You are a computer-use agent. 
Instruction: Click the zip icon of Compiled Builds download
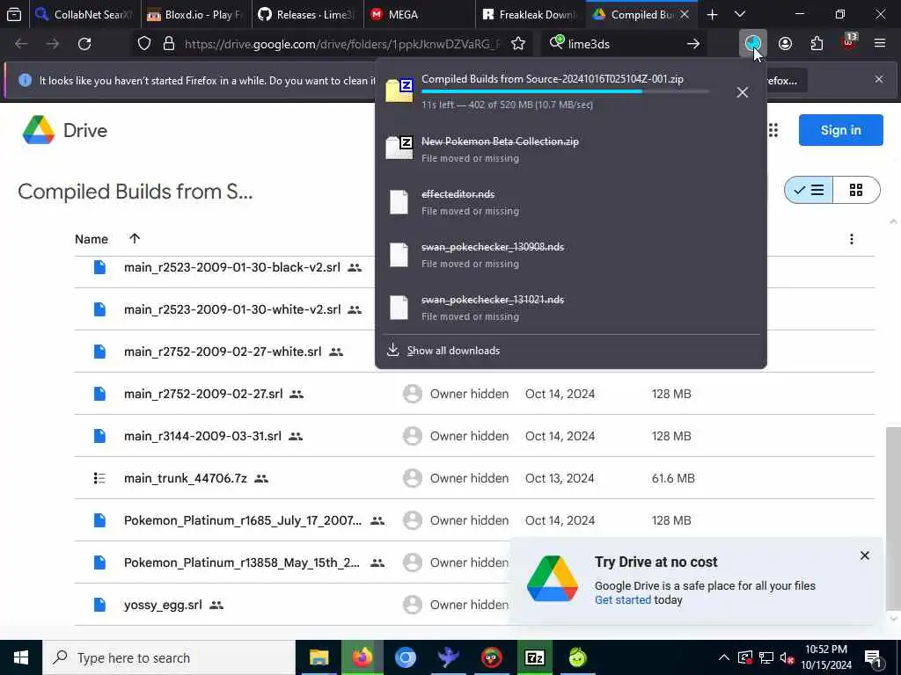pyautogui.click(x=399, y=91)
